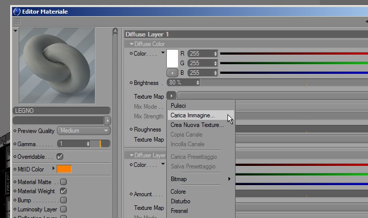Viewport: 368px width, 218px height.
Task: Collapse the Diffuse Color section
Action: [131, 44]
